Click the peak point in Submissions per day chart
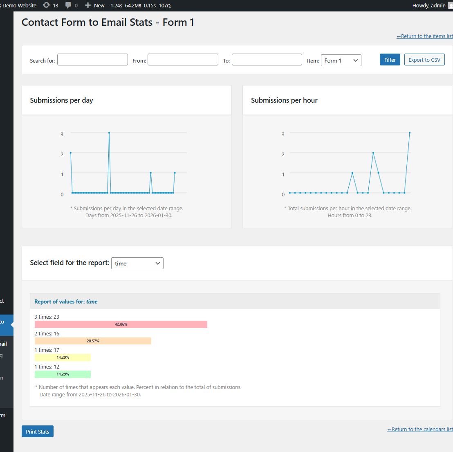 [x=109, y=133]
